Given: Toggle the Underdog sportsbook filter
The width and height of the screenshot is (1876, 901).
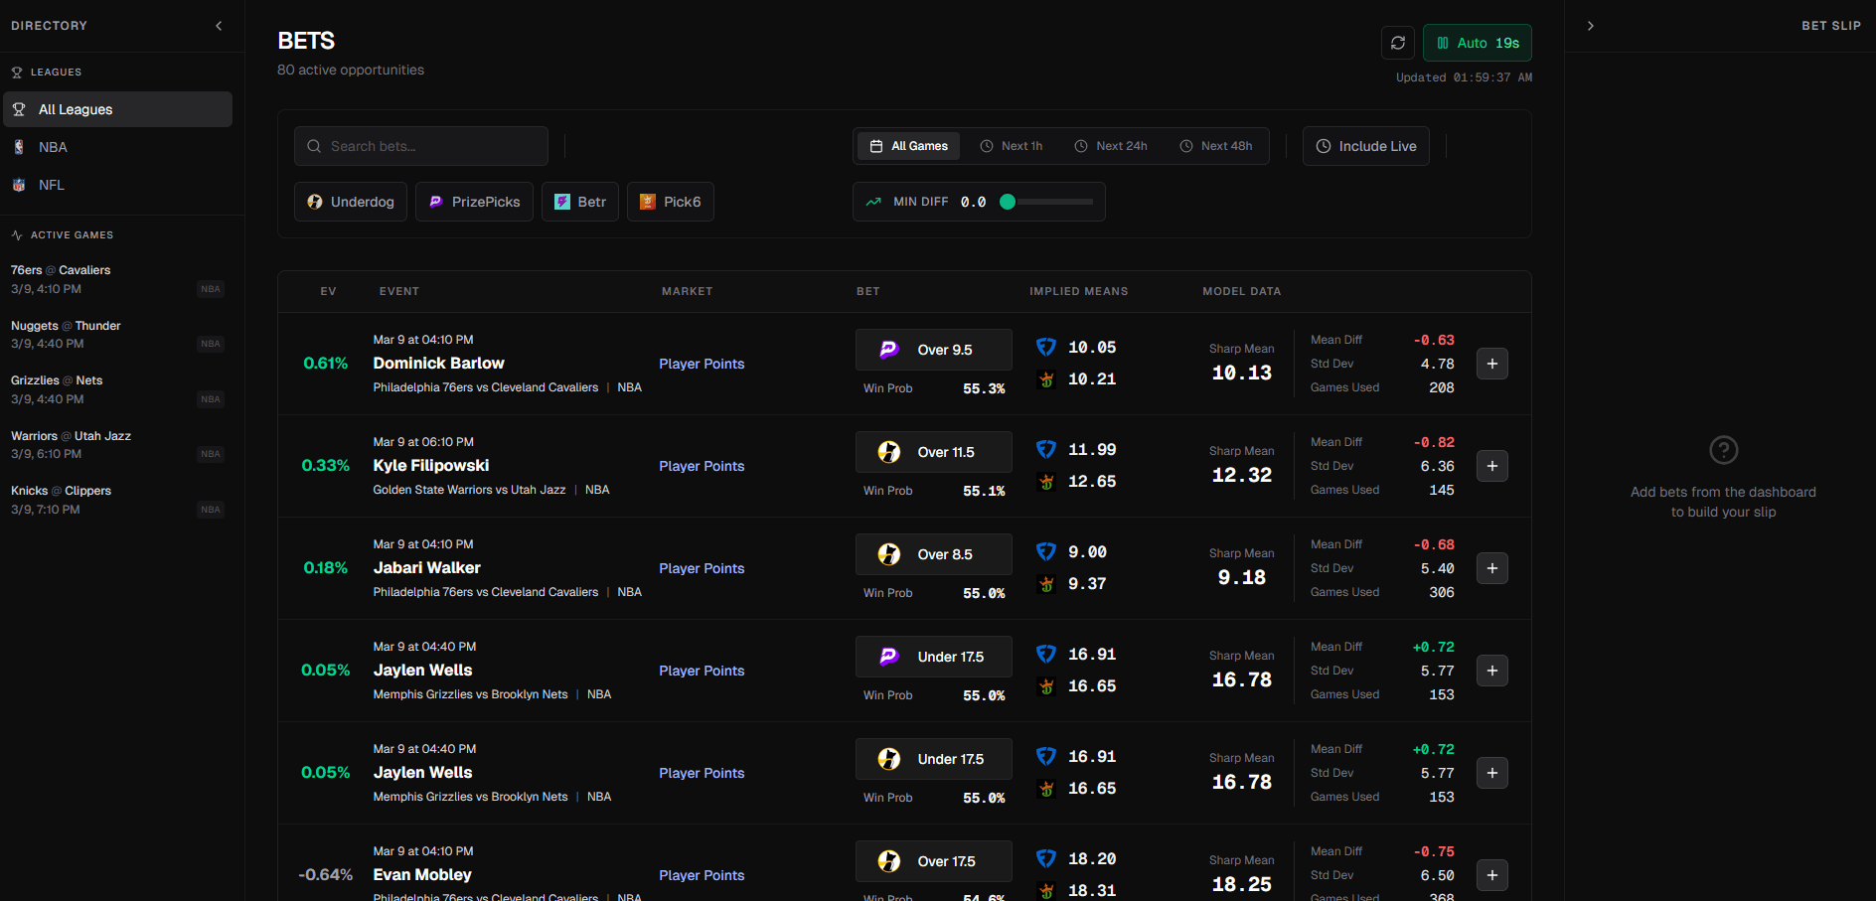Looking at the screenshot, I should 351,202.
